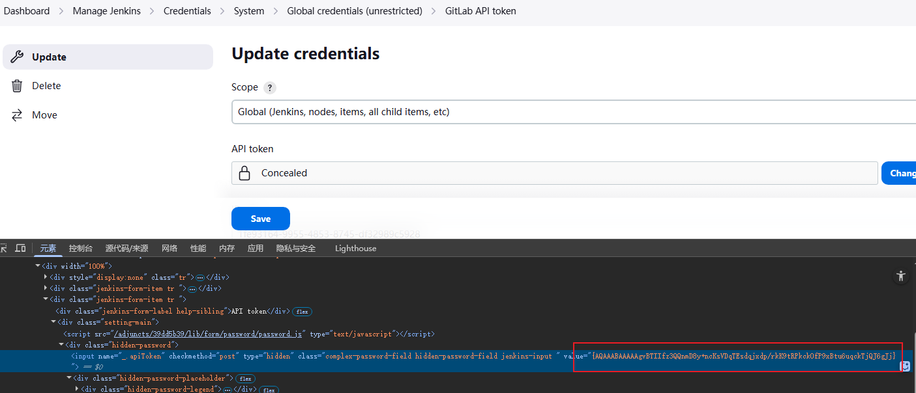Open GitLab API token breadcrumb

480,11
